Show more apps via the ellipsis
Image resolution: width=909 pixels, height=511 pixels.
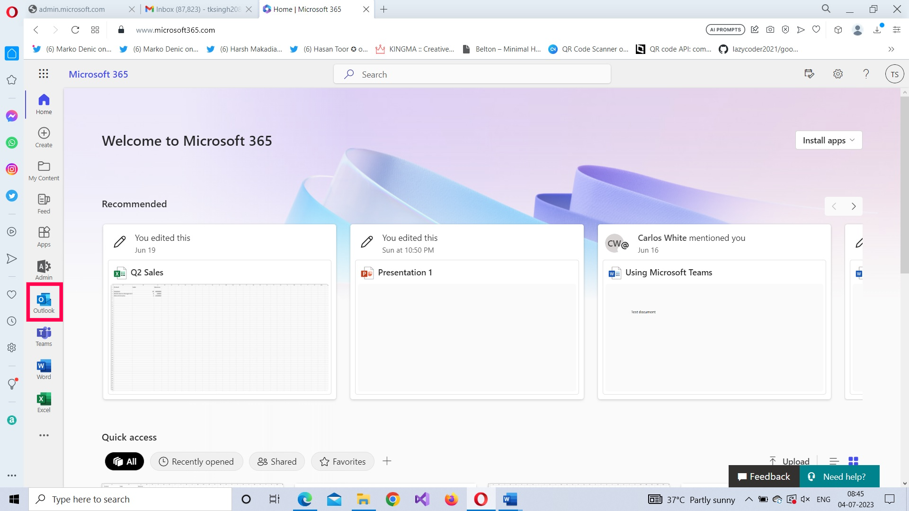(44, 435)
